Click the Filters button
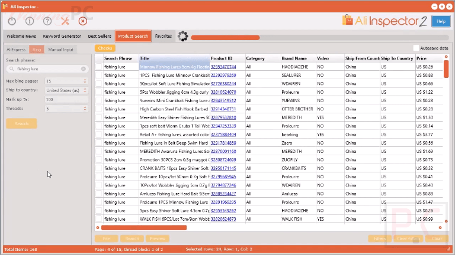Screen dimensions: 455x255 tap(380, 238)
